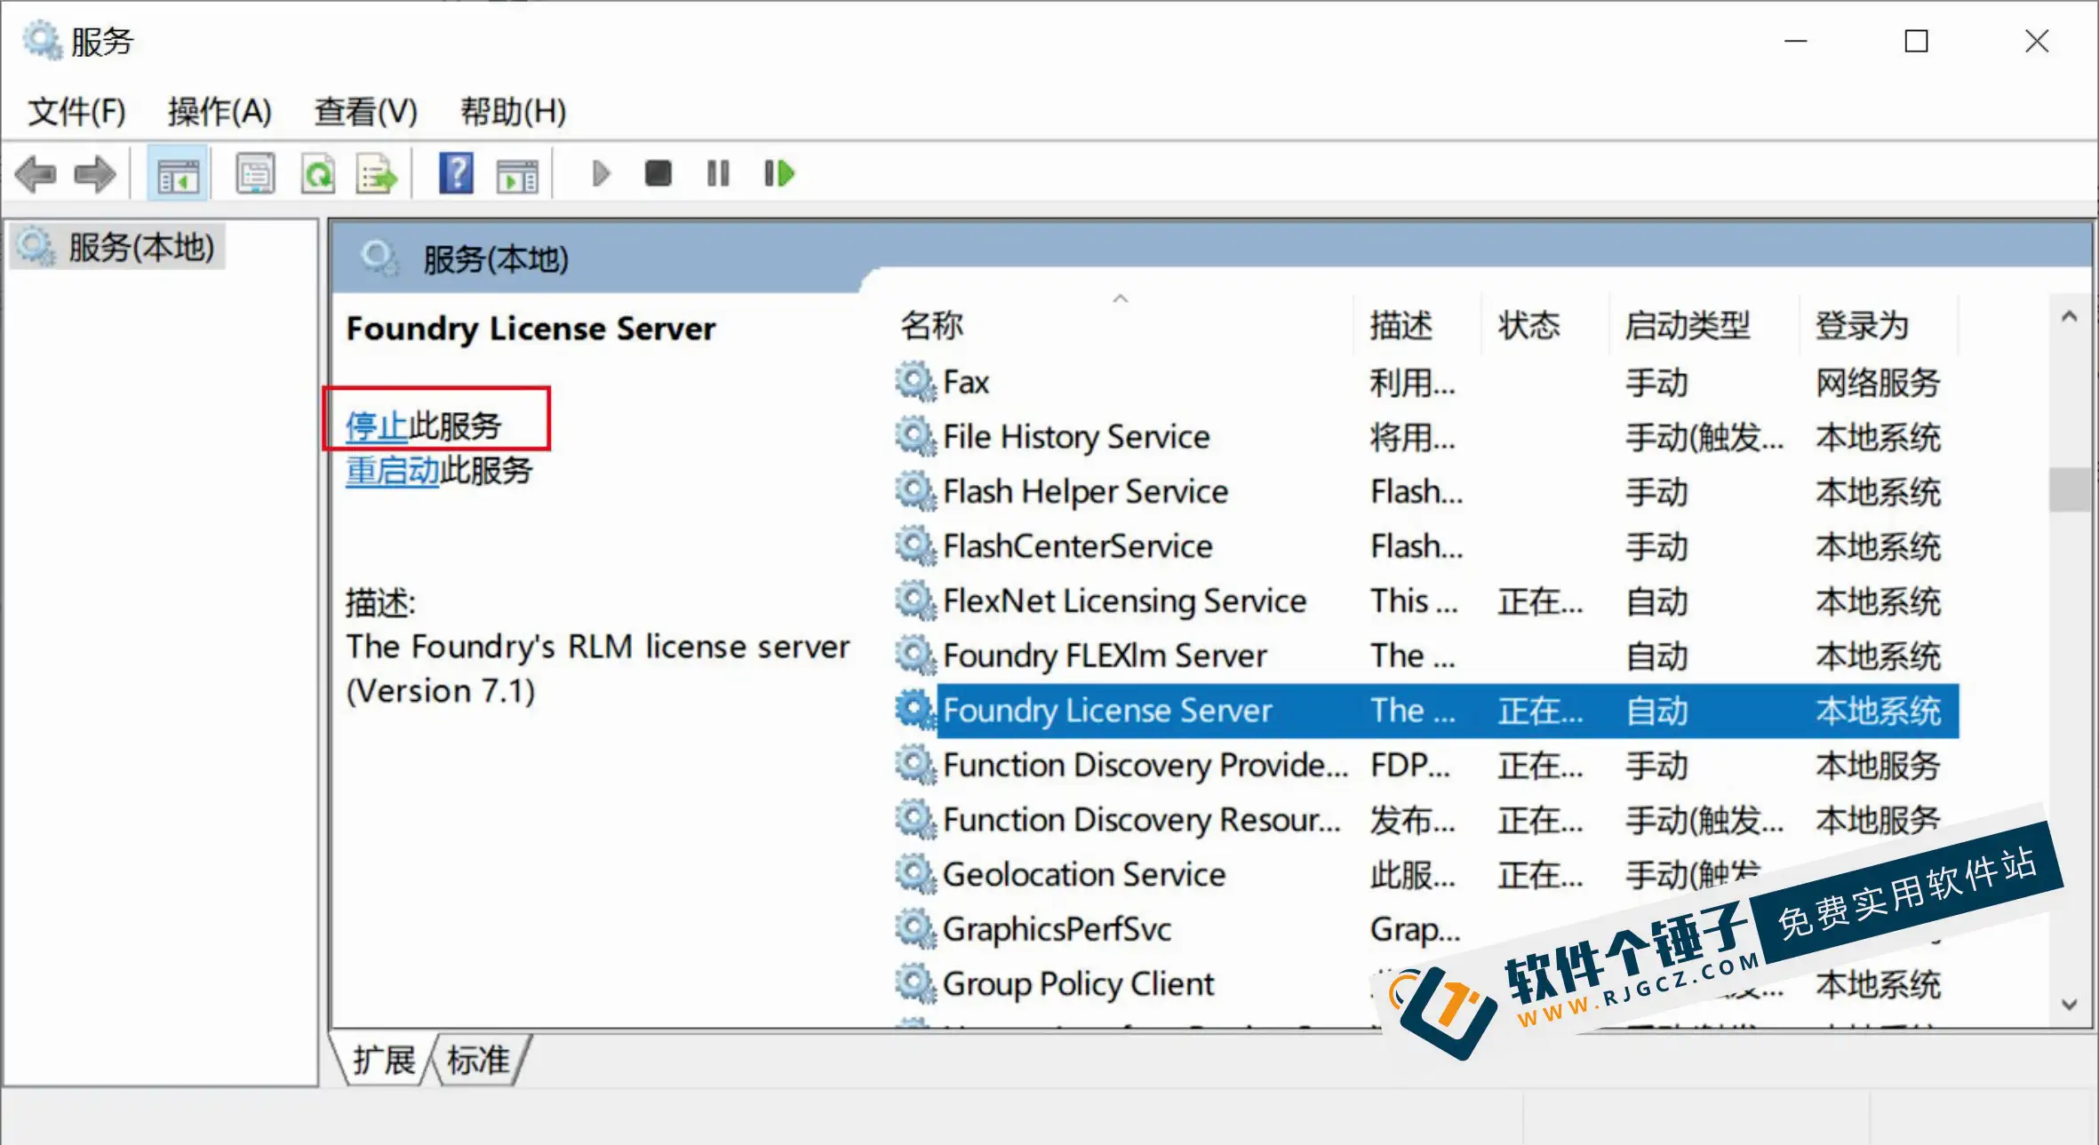Viewport: 2099px width, 1145px height.
Task: Click the gear icon beside Function Discovery Provide...
Action: point(915,765)
